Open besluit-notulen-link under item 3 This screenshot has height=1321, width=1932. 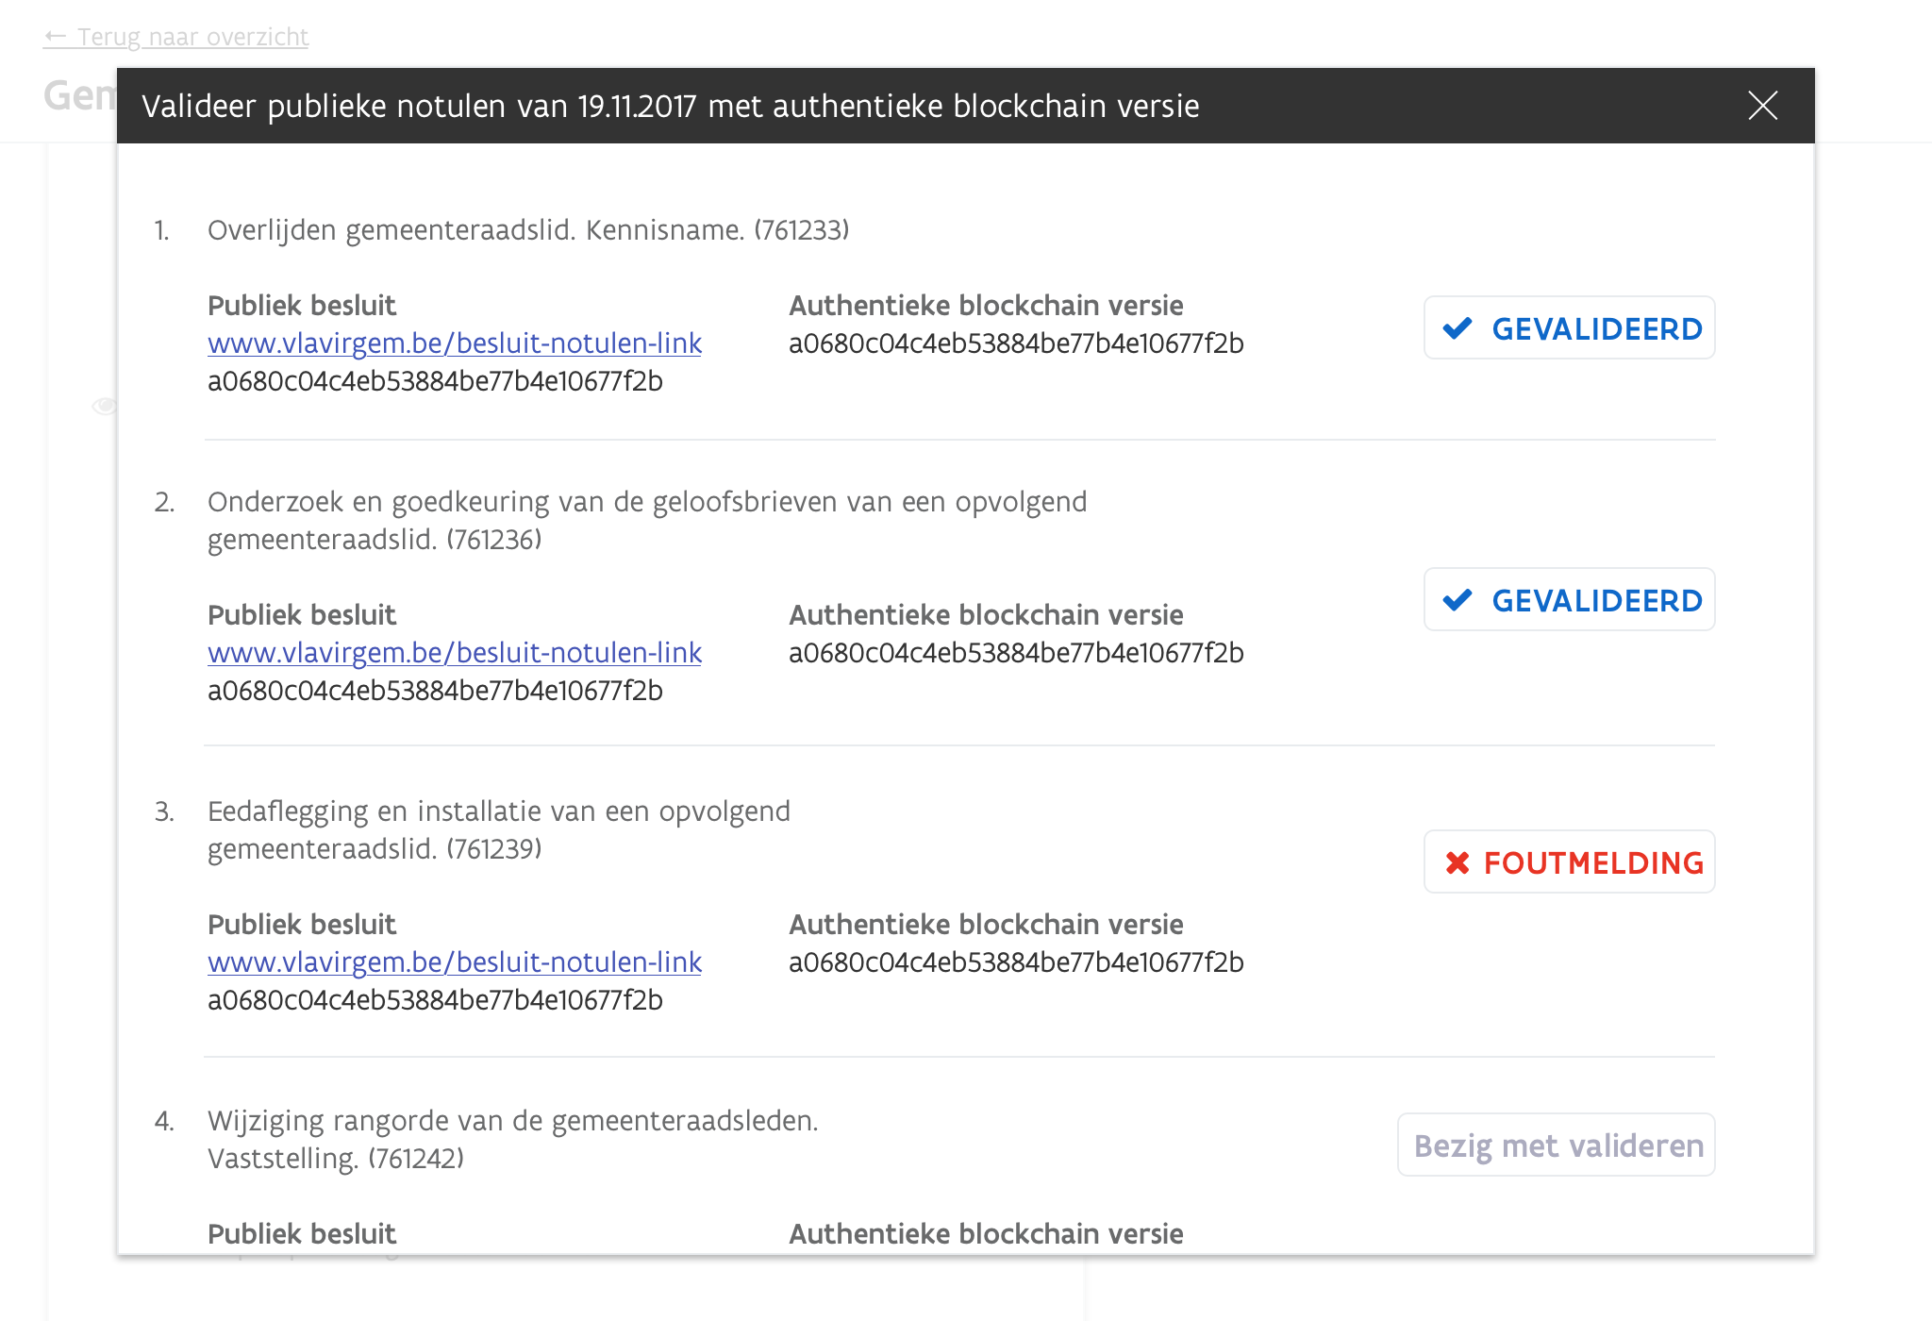tap(455, 962)
